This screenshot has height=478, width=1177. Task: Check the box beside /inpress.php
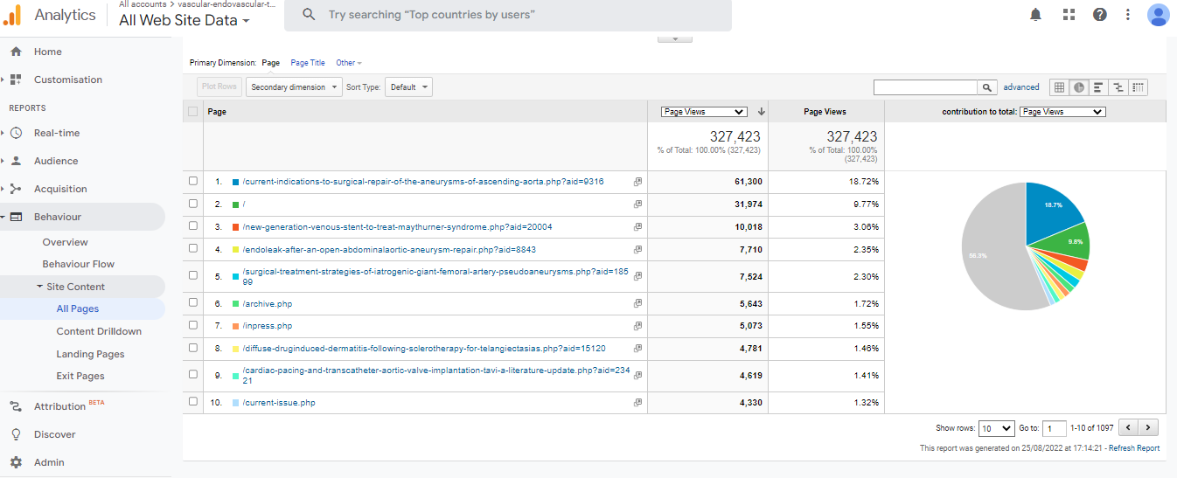point(193,326)
